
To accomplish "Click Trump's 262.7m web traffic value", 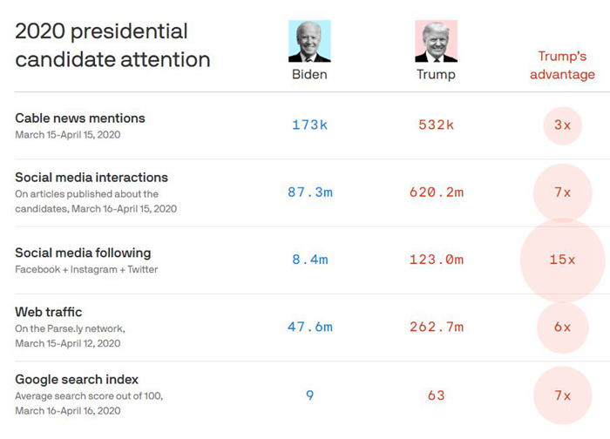I will click(436, 328).
